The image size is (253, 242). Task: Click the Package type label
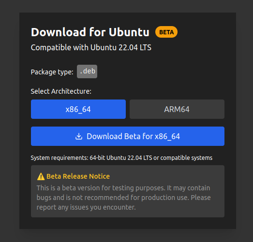[52, 72]
